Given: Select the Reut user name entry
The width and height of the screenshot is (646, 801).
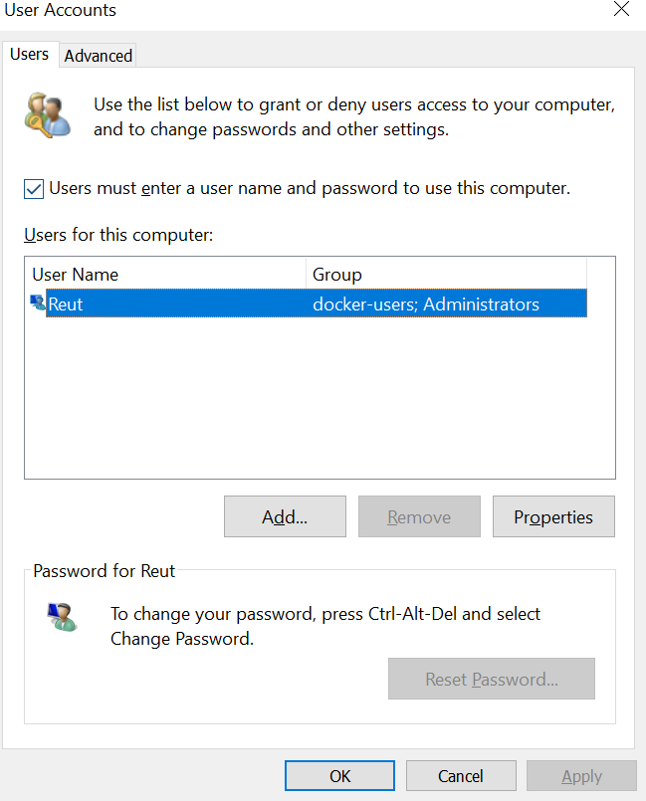Looking at the screenshot, I should tap(67, 303).
